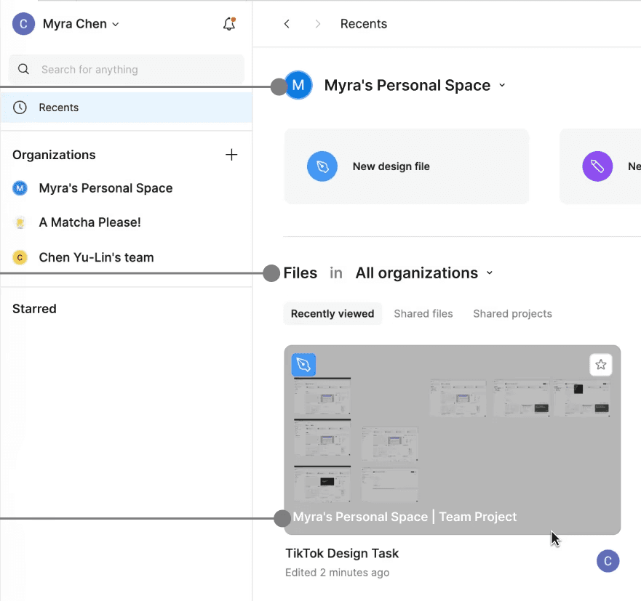Image resolution: width=641 pixels, height=601 pixels.
Task: Add a new organization with plus icon
Action: pyautogui.click(x=231, y=155)
